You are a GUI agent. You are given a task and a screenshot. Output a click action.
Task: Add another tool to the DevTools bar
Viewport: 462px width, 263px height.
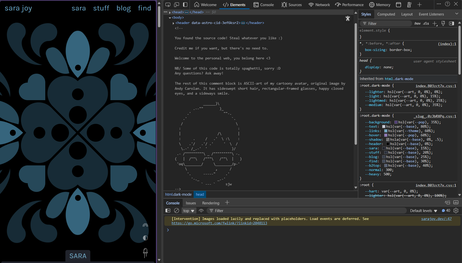tap(420, 5)
